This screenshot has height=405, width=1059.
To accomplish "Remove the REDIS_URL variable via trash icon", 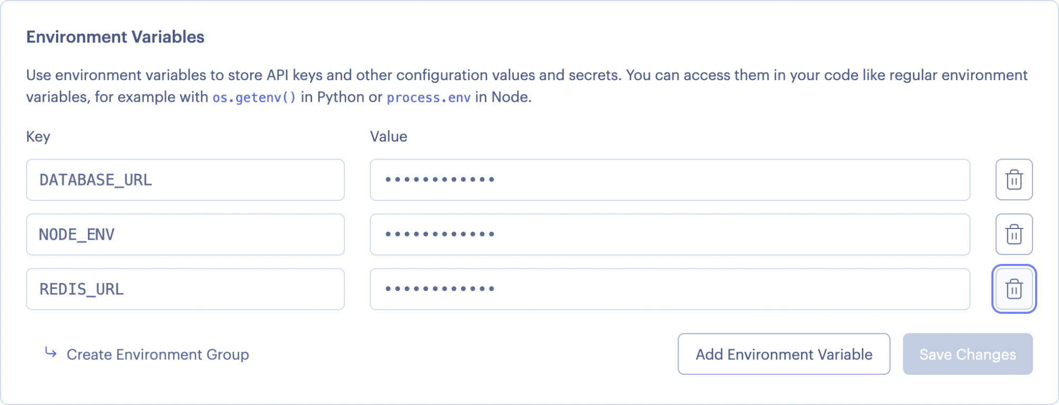I will coord(1013,289).
